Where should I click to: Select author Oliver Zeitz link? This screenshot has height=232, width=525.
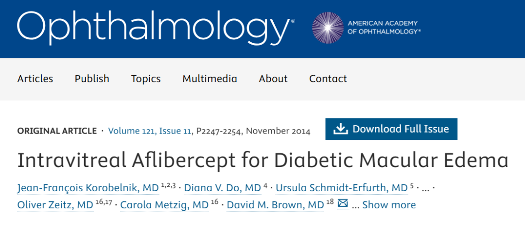click(55, 205)
